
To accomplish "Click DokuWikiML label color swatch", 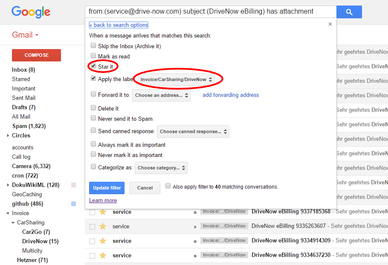I will point(73,185).
